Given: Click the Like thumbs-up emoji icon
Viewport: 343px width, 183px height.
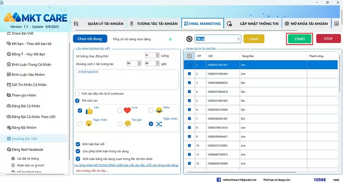Looking at the screenshot, I should tap(89, 111).
